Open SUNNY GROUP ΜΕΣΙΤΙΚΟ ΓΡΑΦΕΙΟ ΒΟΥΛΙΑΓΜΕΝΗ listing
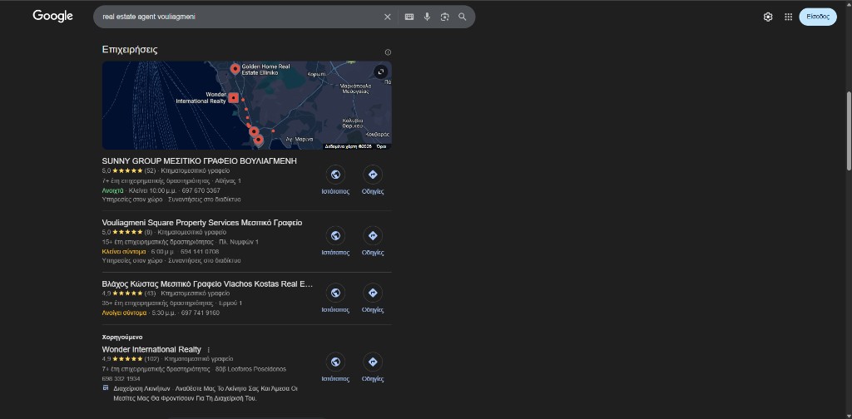The height and width of the screenshot is (419, 852). pos(200,161)
